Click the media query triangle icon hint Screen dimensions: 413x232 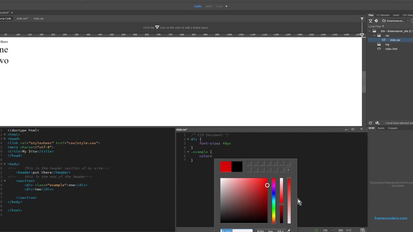(x=157, y=27)
